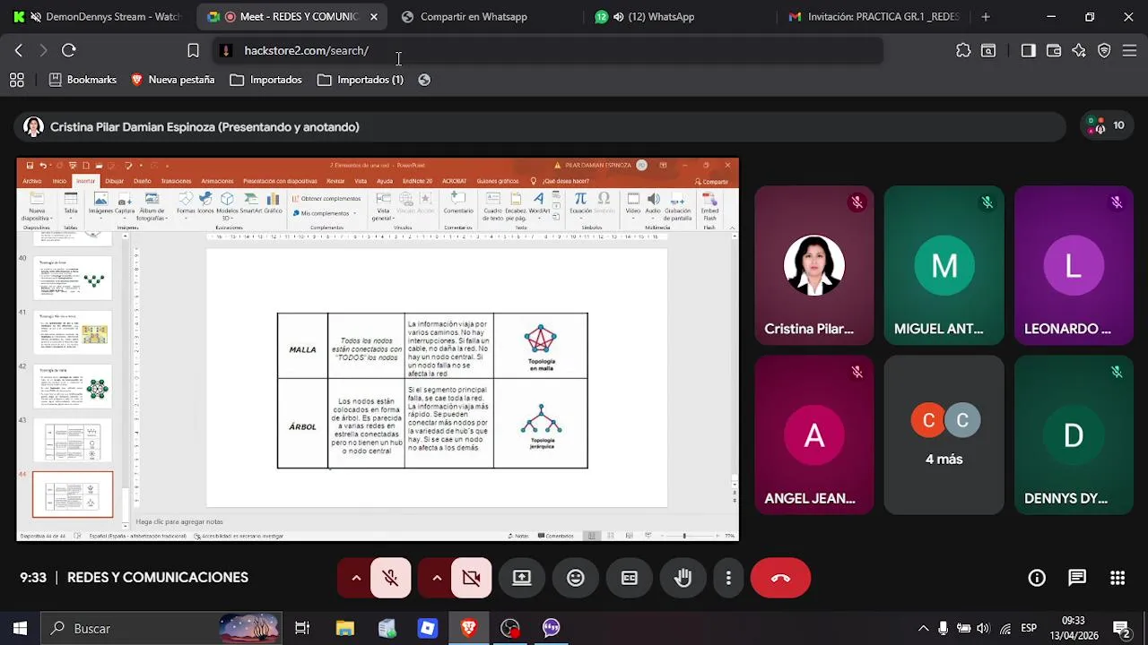Open browser main hamburger menu
The image size is (1148, 645).
coord(1129,50)
